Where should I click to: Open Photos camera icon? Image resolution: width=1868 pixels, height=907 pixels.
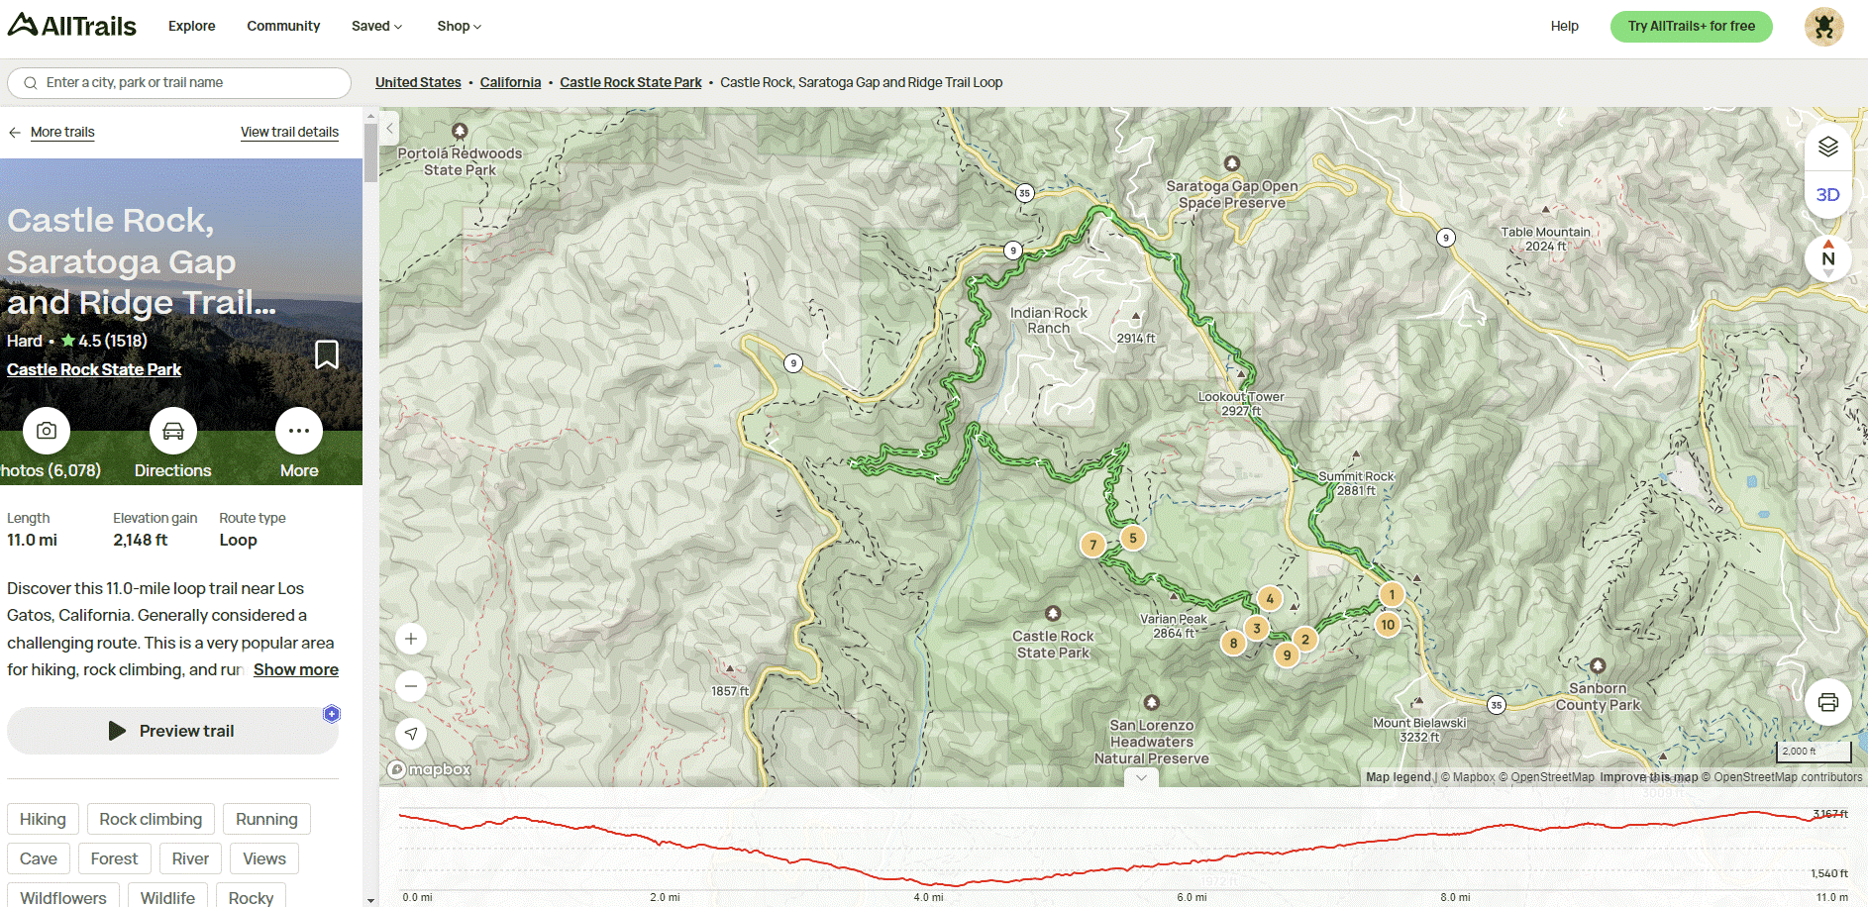point(47,431)
